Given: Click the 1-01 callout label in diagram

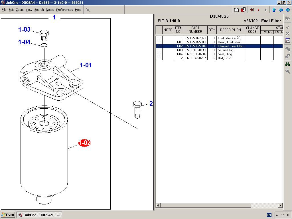Looking at the screenshot, I should coord(86,65).
